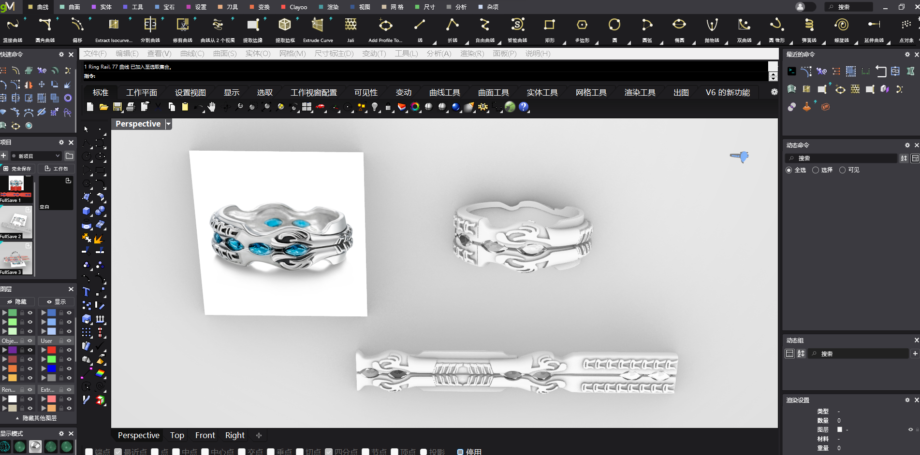
Task: Open the Perspective viewport dropdown arrow
Action: coord(168,124)
